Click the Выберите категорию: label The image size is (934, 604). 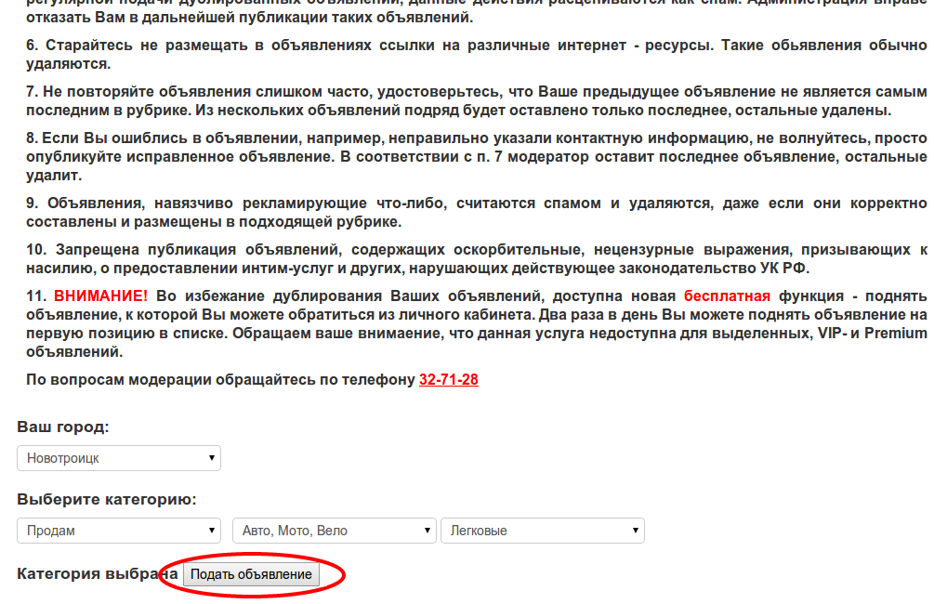(x=107, y=500)
